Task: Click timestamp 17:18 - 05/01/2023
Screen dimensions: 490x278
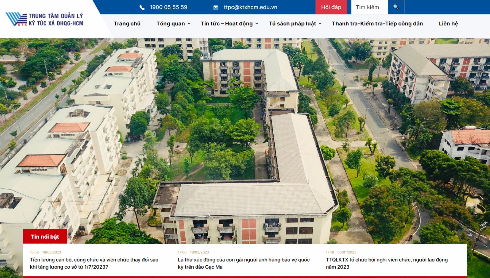Action: point(341,252)
